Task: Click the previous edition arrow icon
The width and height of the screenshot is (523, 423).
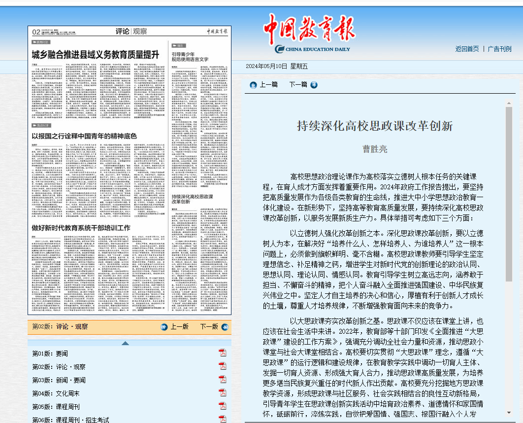Action: (164, 327)
